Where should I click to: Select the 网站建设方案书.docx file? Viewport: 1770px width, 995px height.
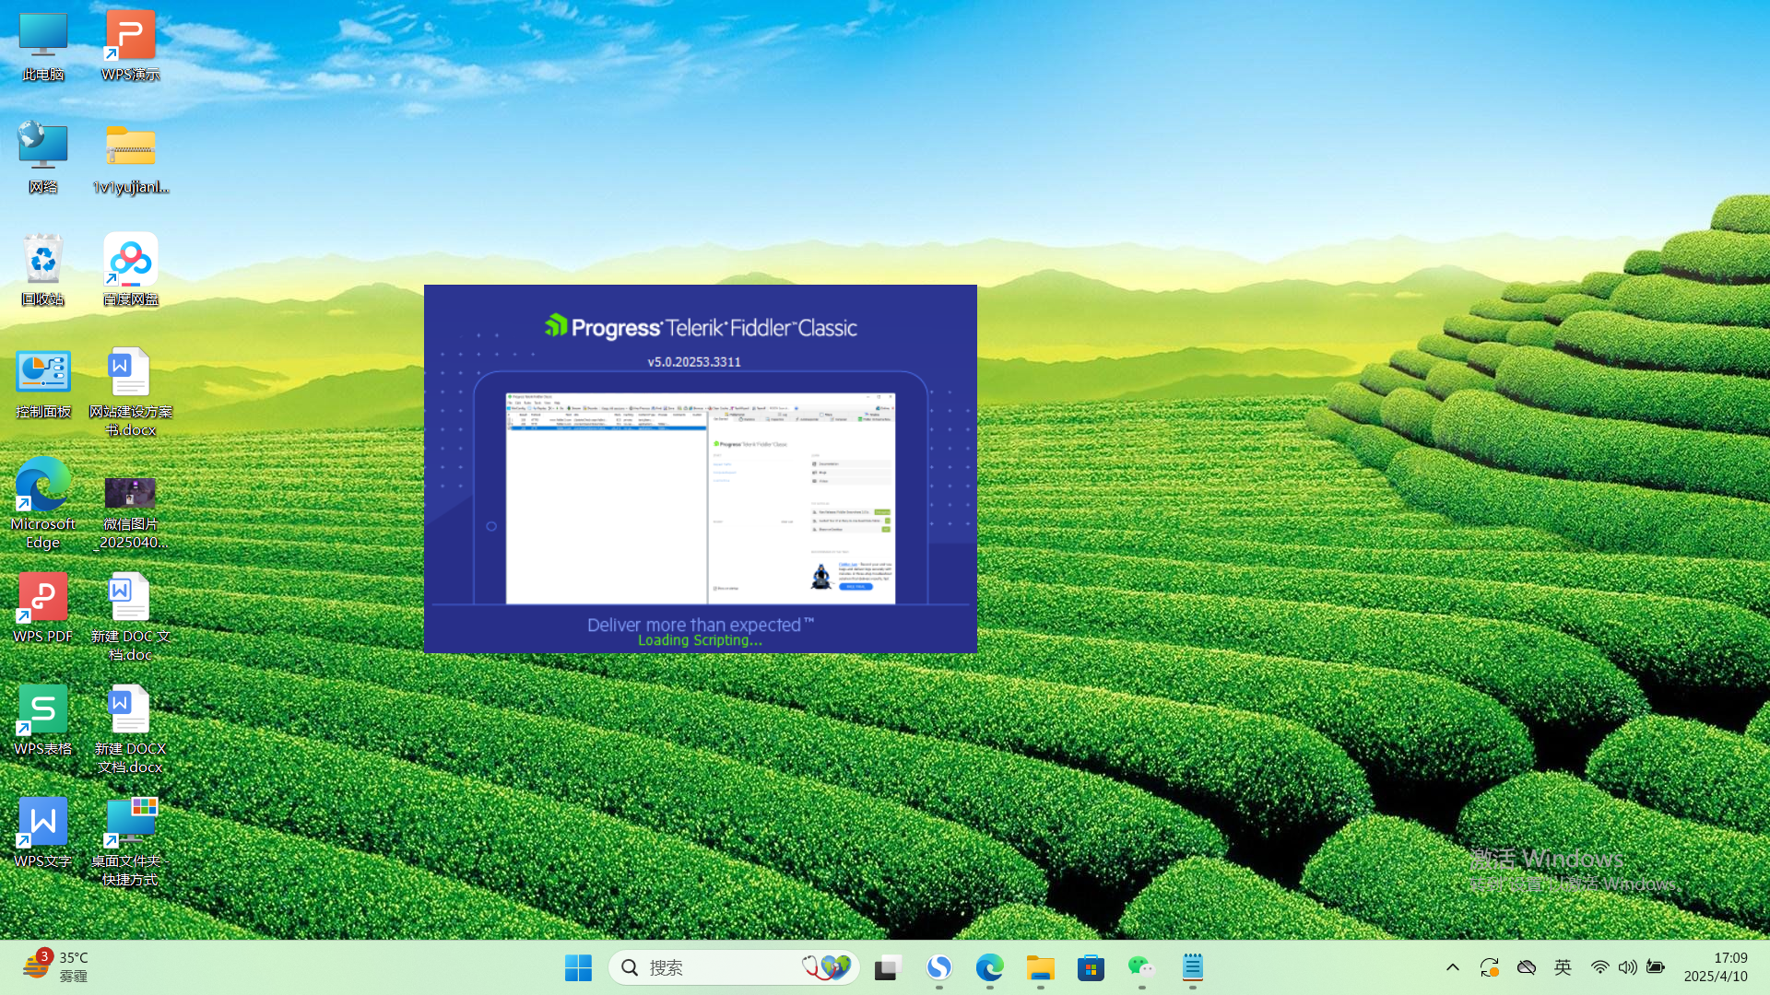[130, 392]
